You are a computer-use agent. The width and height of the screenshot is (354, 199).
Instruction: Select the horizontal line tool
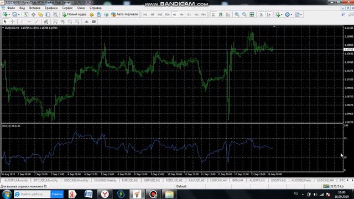29,22
